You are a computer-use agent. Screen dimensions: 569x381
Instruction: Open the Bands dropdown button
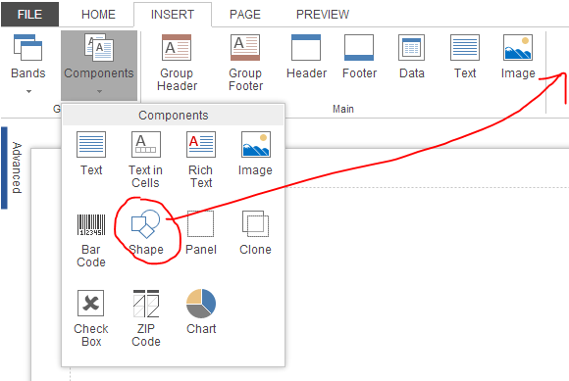tap(28, 64)
